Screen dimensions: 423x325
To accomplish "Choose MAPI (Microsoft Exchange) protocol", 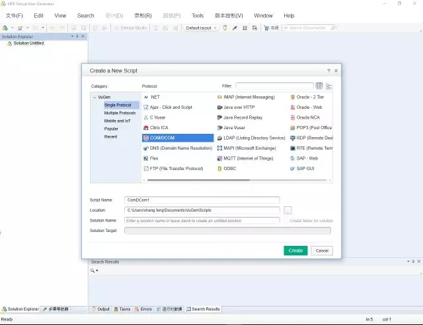I will point(247,148).
